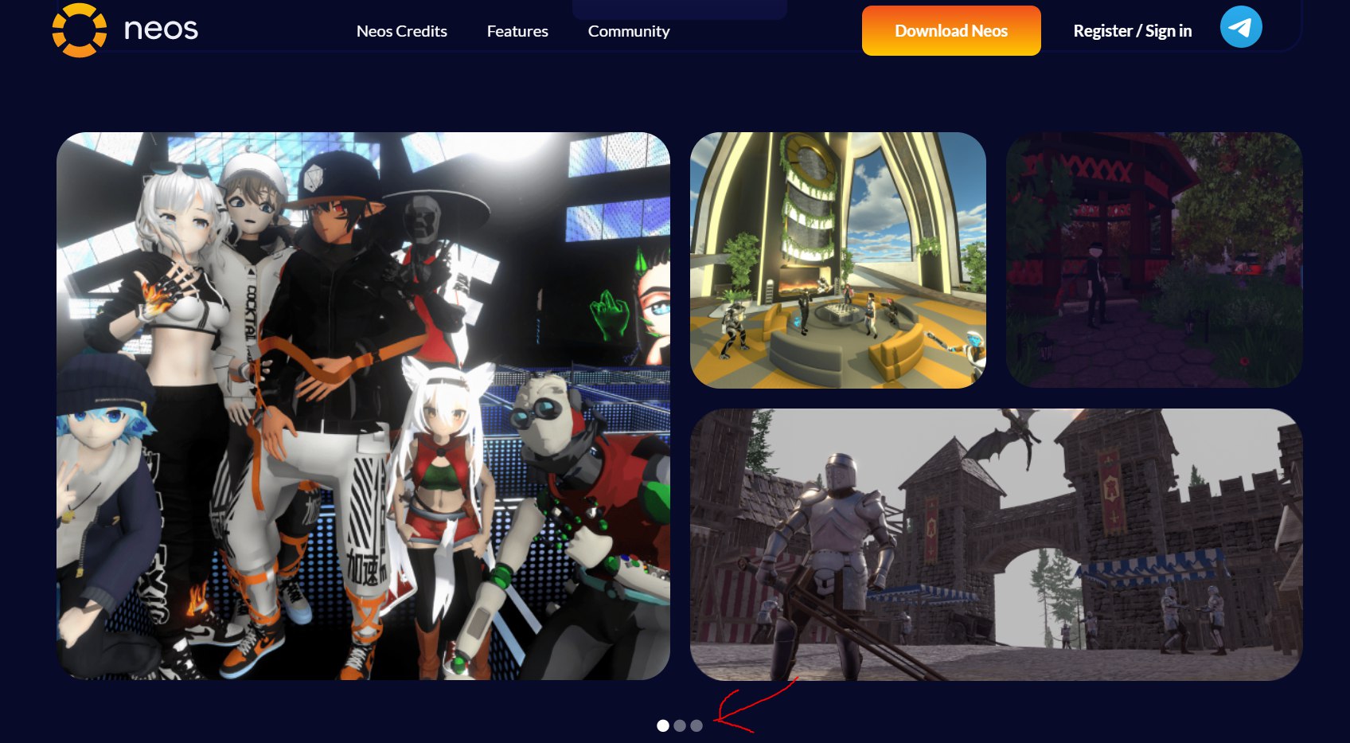Jump to the third carousel dot

click(x=696, y=725)
